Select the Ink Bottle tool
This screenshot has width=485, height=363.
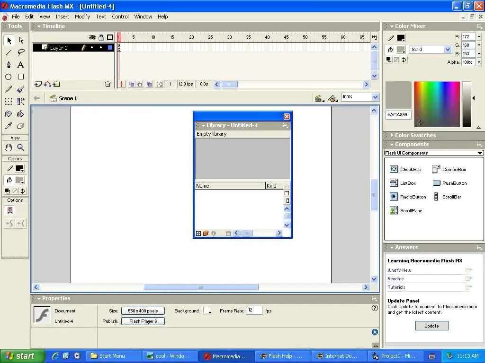pyautogui.click(x=9, y=114)
